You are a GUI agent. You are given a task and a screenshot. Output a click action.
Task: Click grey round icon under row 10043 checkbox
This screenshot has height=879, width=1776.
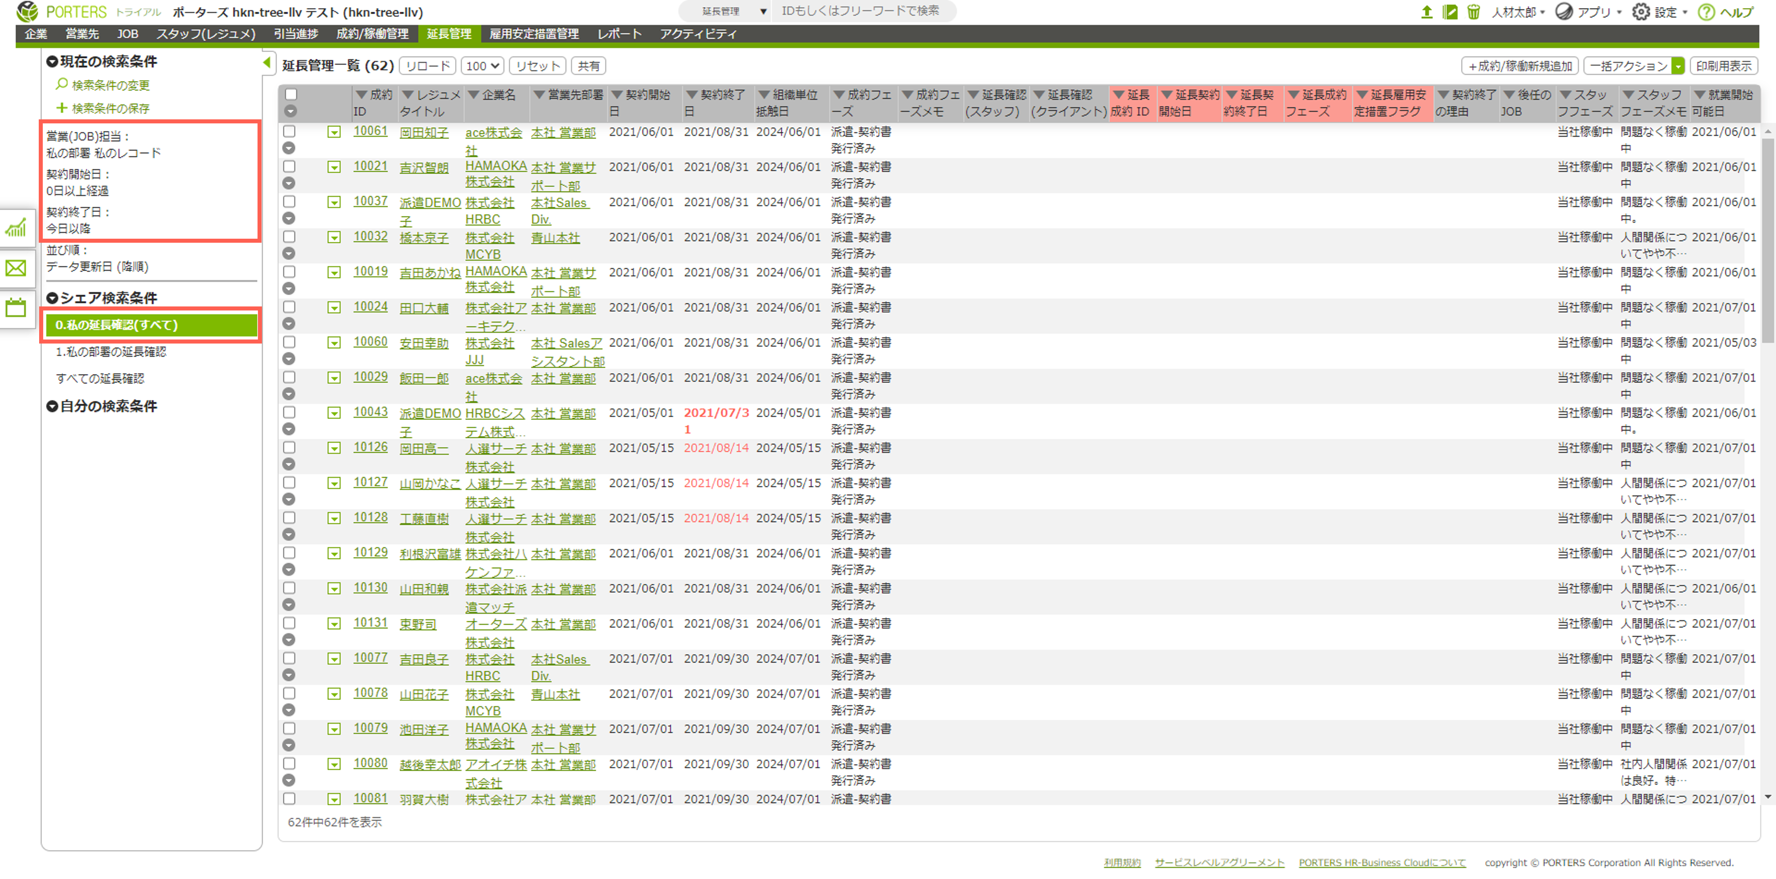click(289, 429)
